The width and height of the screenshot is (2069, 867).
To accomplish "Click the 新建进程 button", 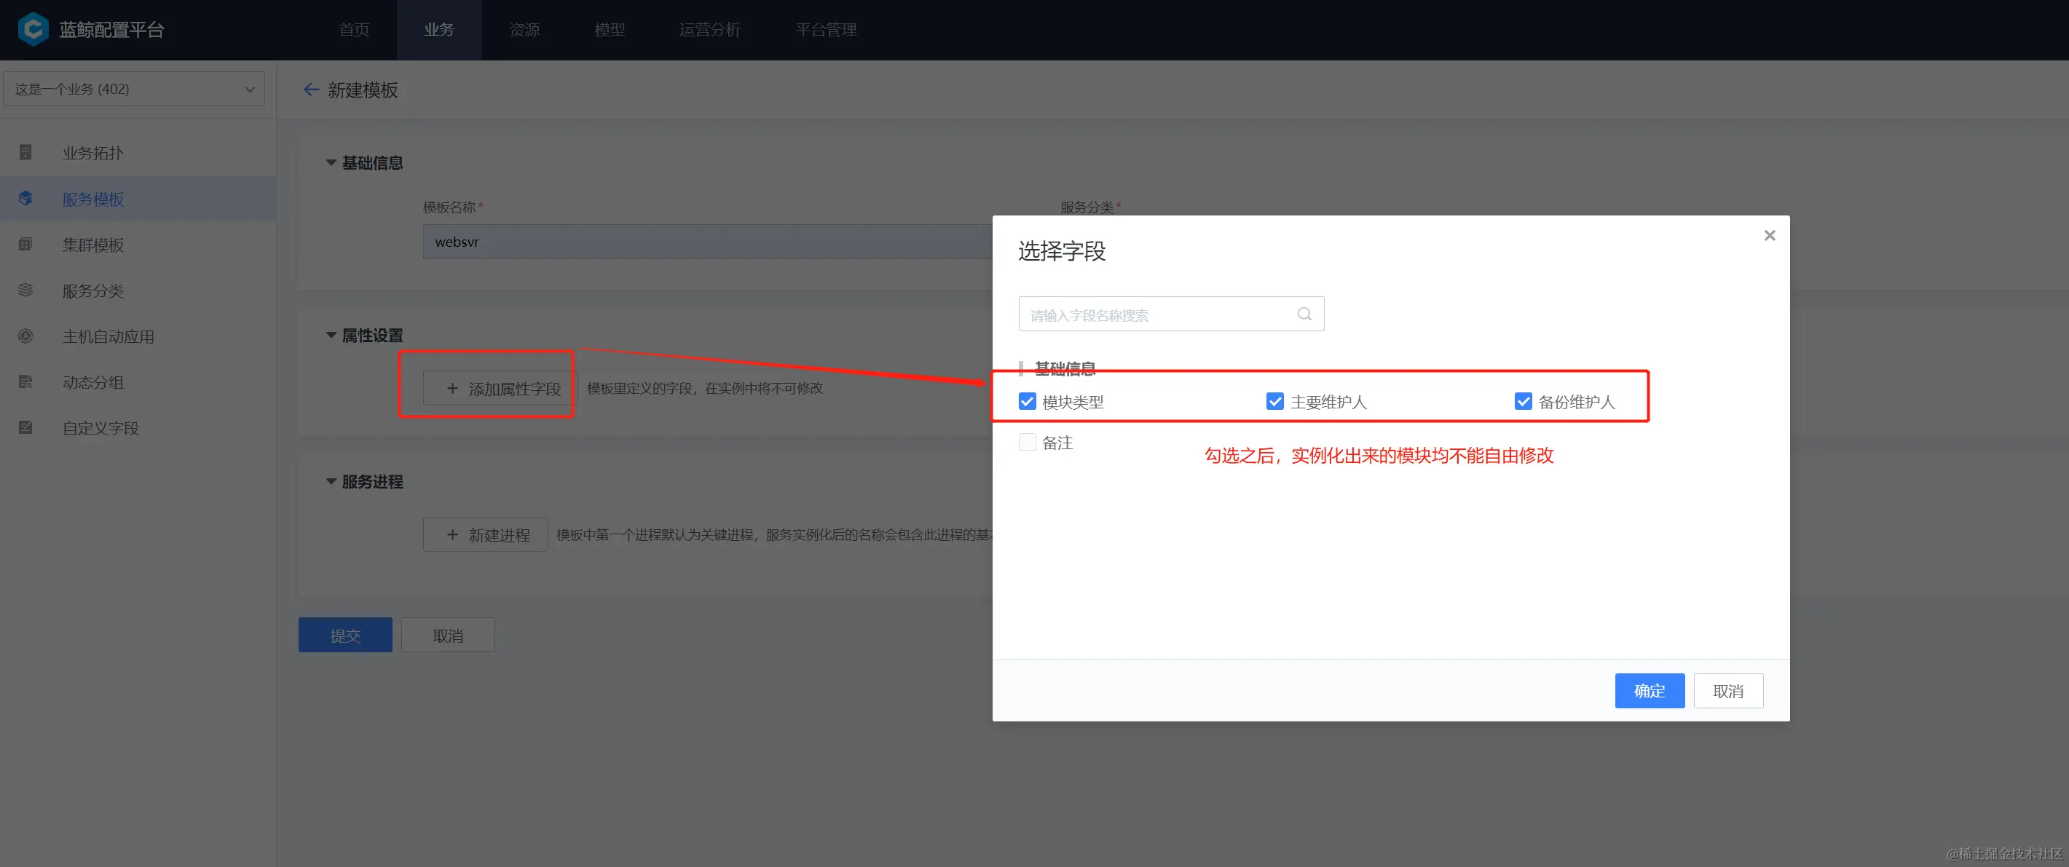I will point(485,534).
